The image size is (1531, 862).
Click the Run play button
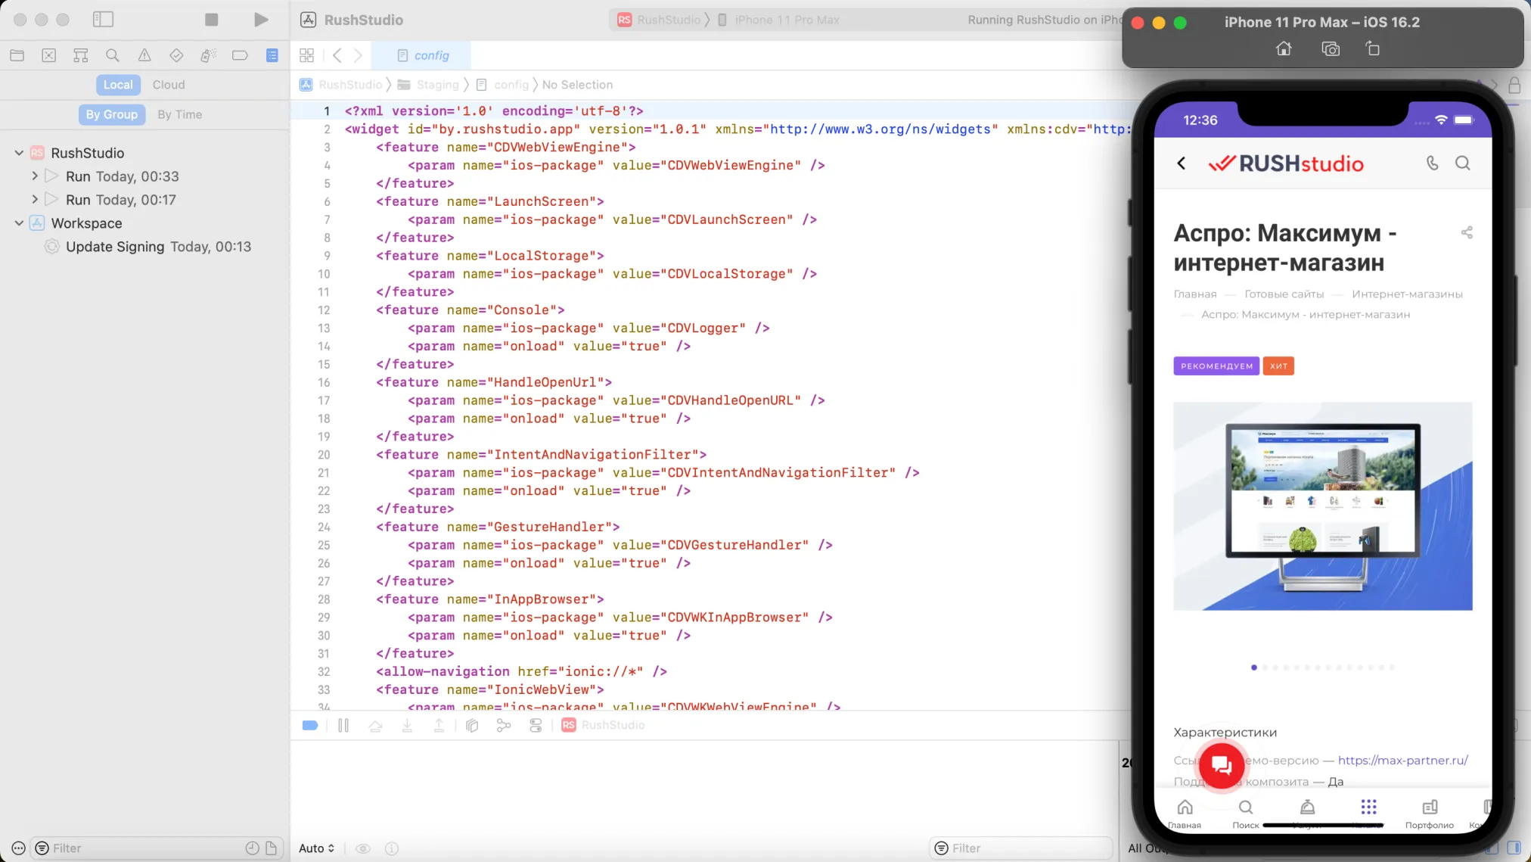[261, 20]
